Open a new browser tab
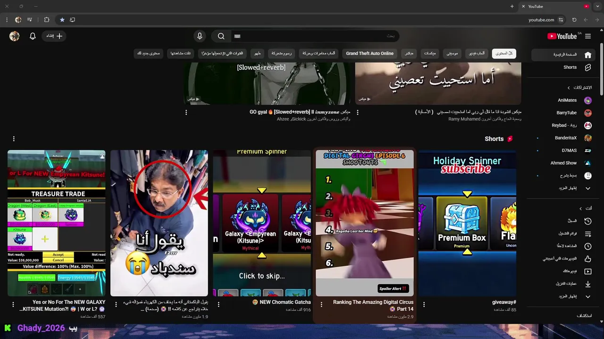Screen dimensions: 604x339 [x=512, y=7]
